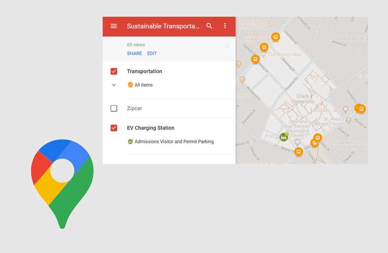Click bus marker near Peppercorn's Grille
The image size is (388, 253).
[275, 37]
